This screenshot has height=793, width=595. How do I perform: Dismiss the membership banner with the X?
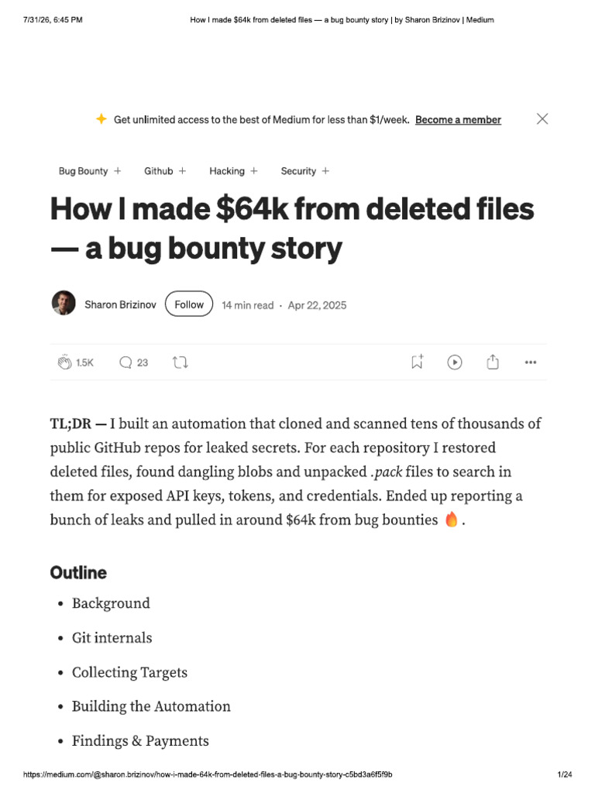pyautogui.click(x=542, y=118)
